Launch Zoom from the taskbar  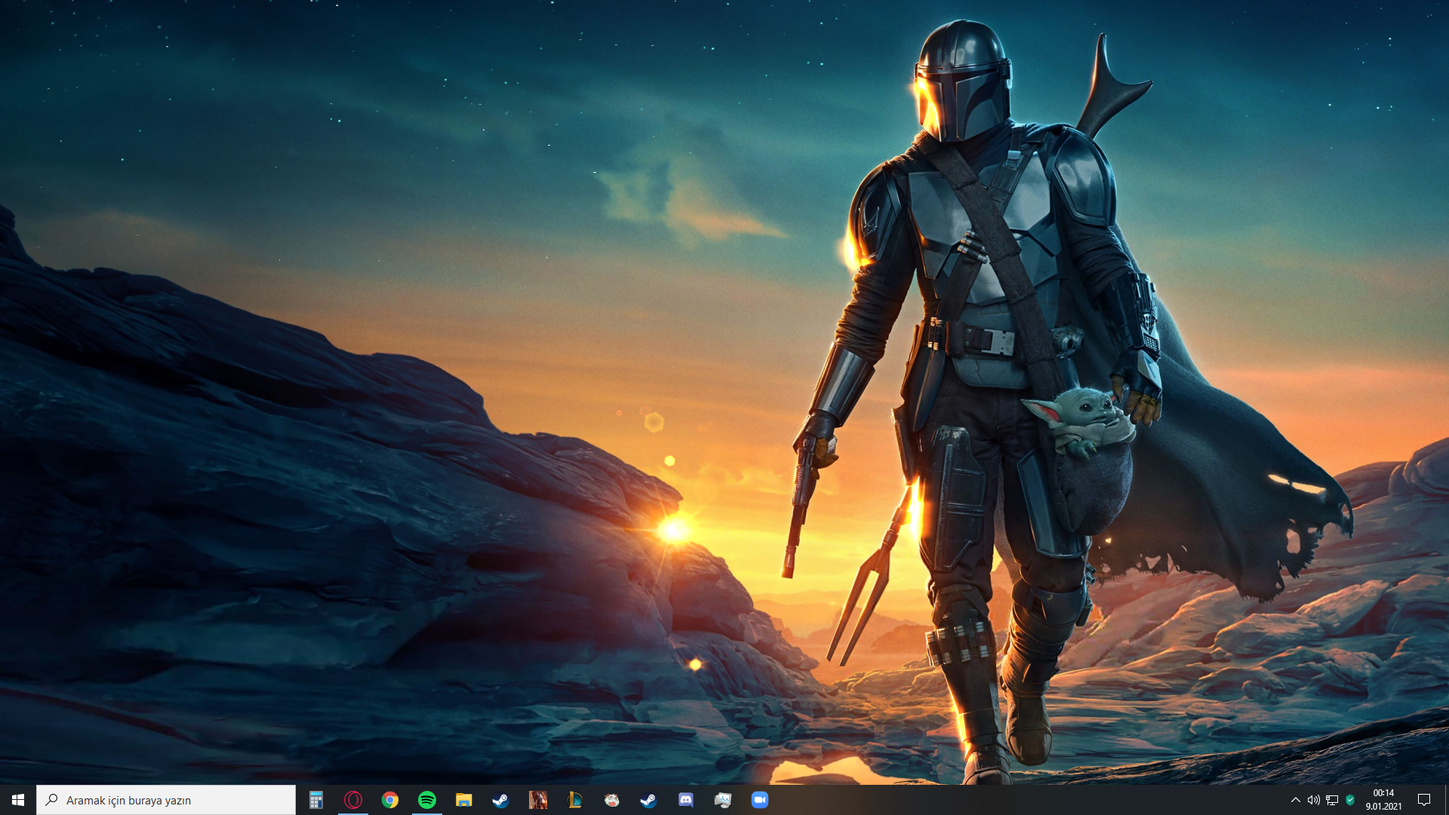click(759, 800)
